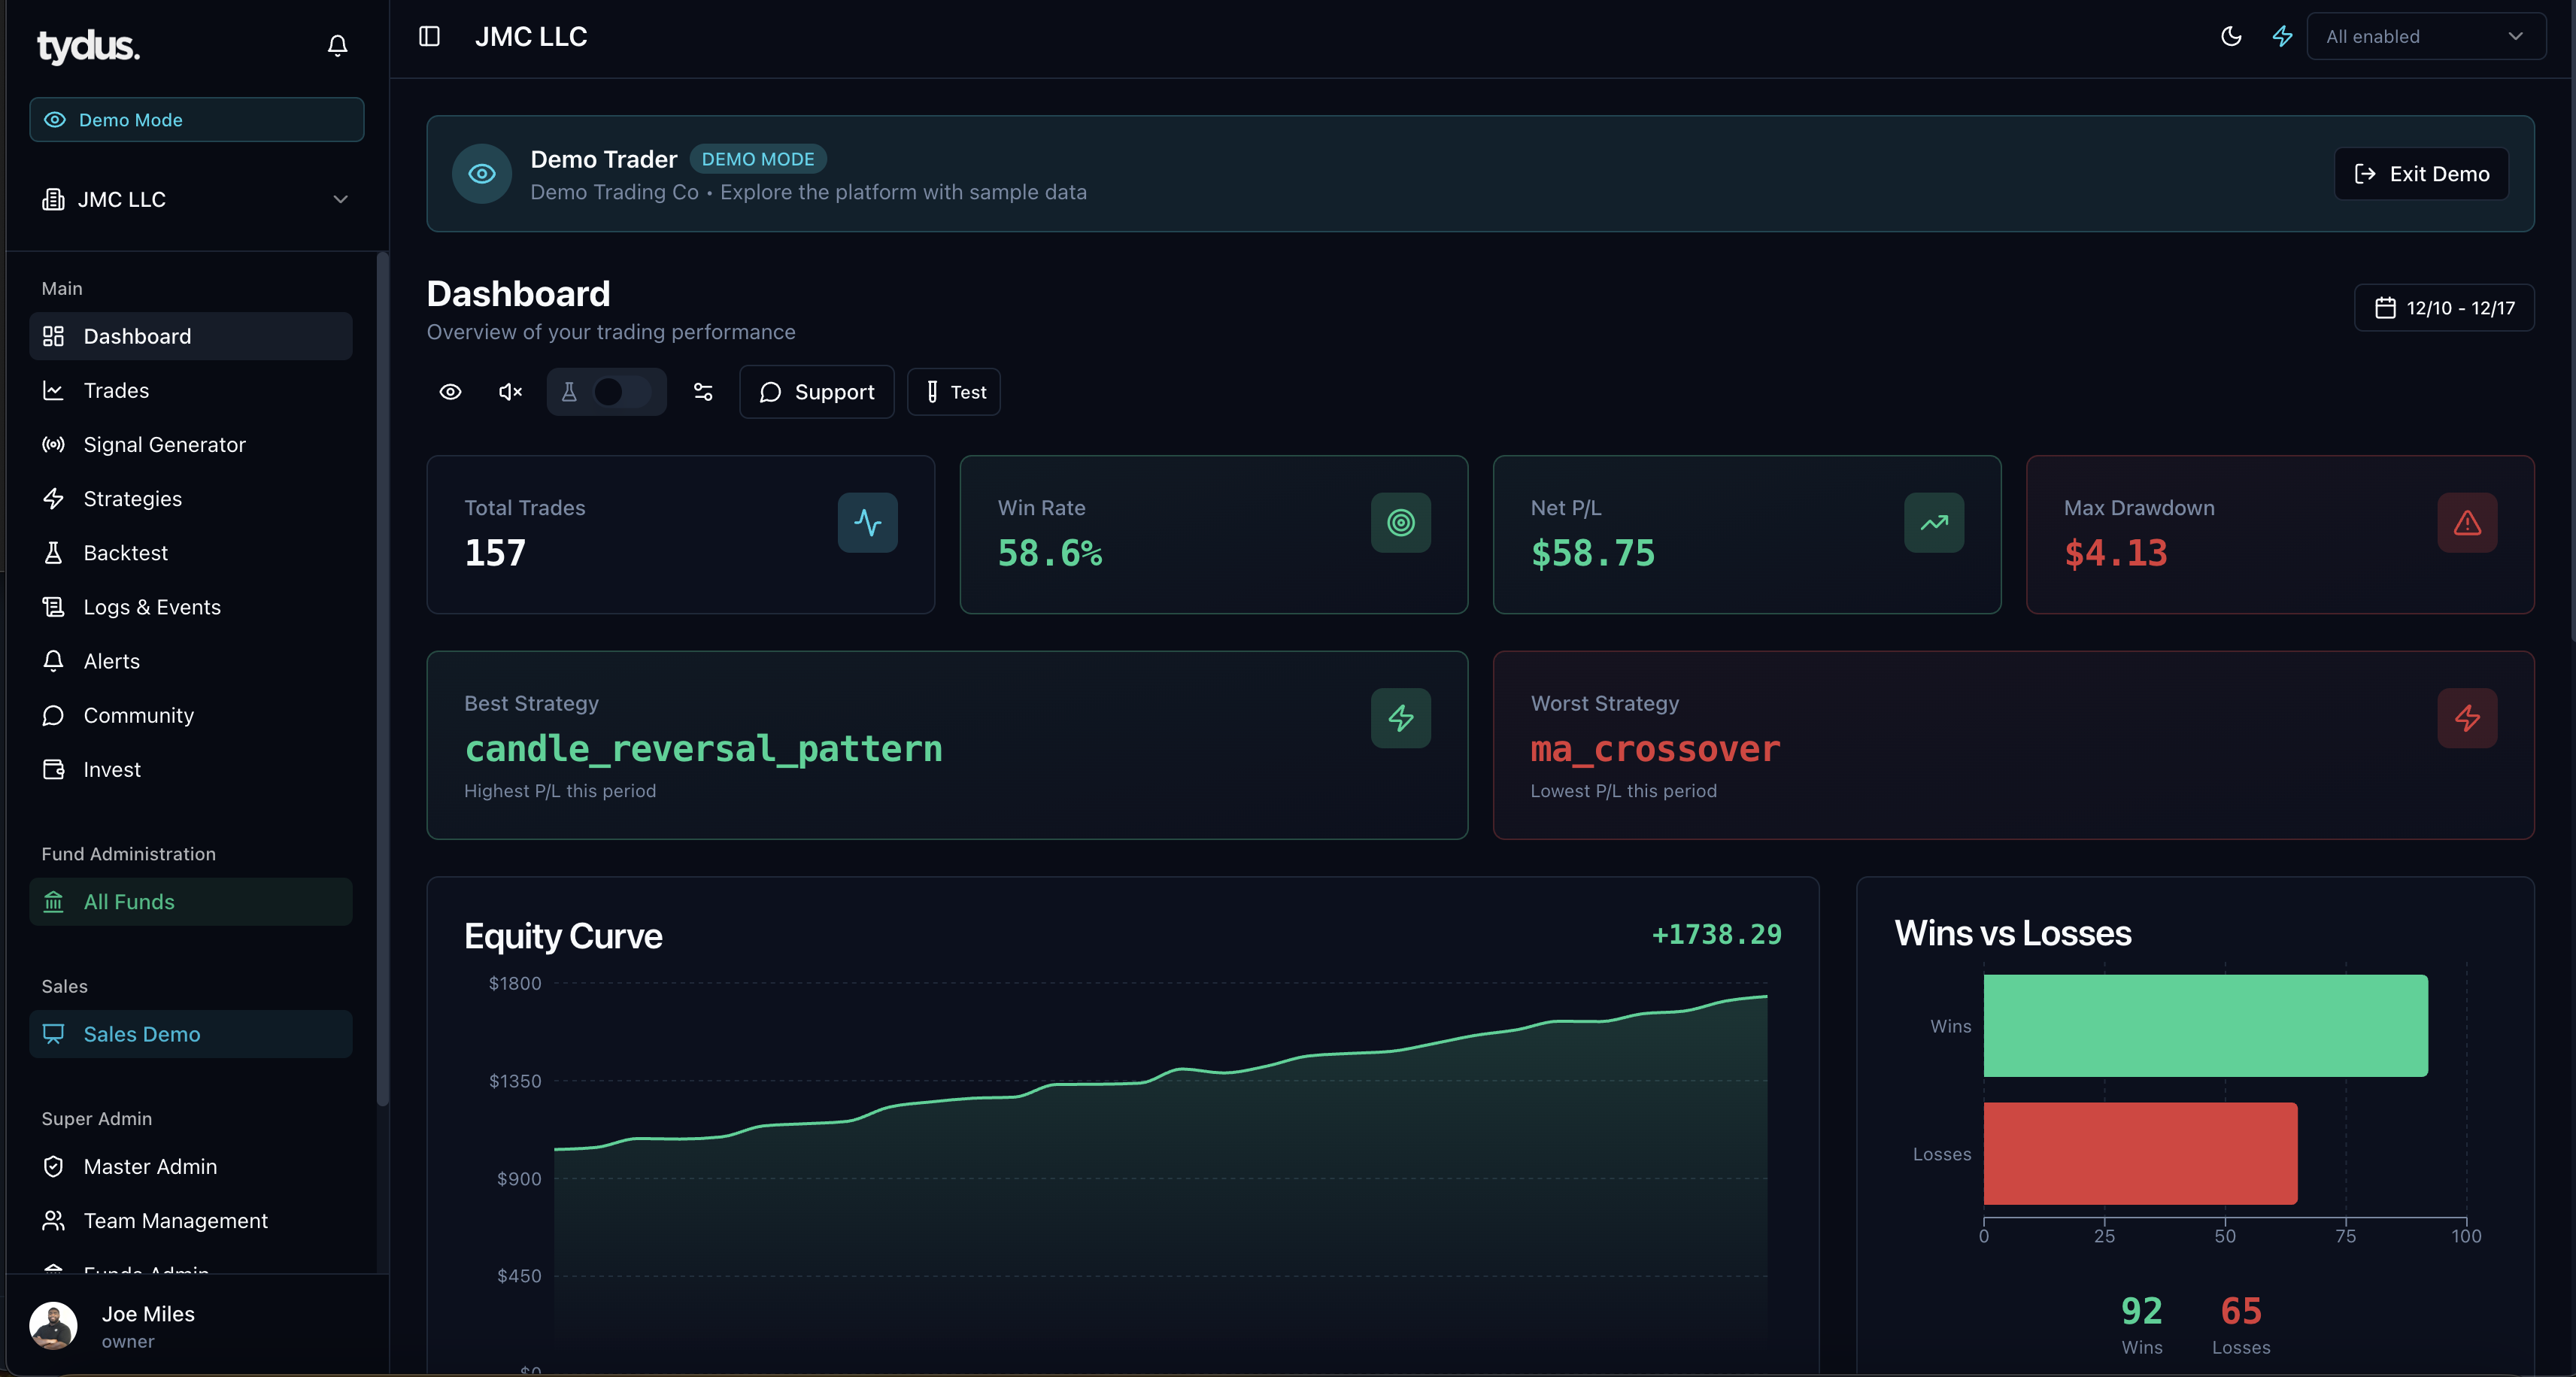Click the lightning bolt icon in top bar

pyautogui.click(x=2281, y=36)
